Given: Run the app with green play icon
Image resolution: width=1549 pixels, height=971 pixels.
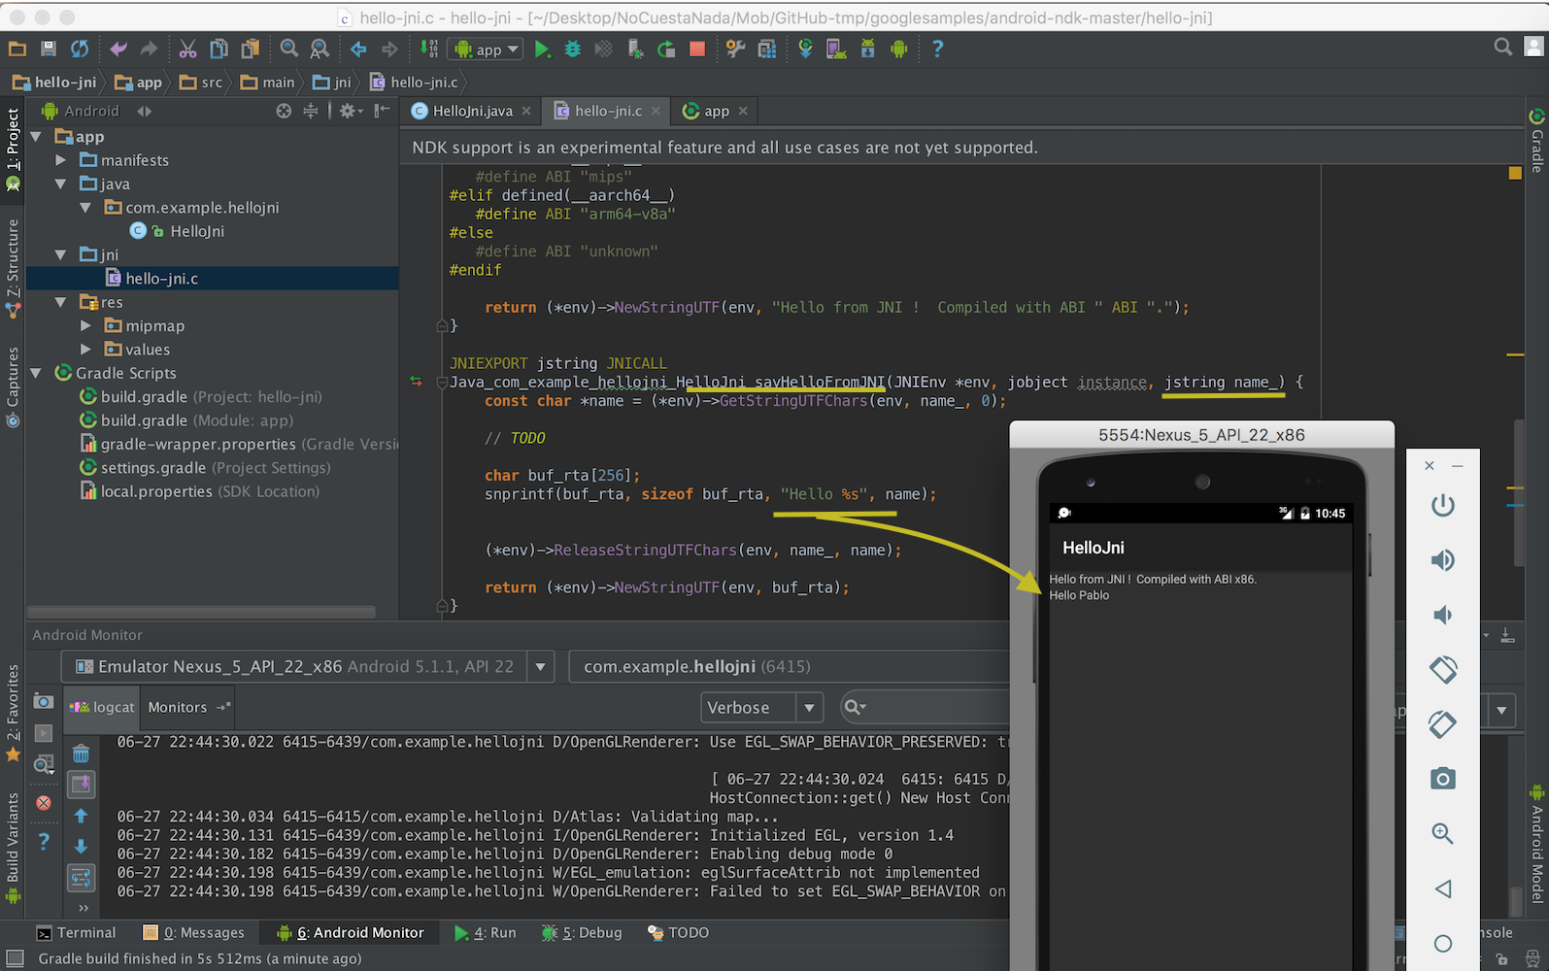Looking at the screenshot, I should [542, 49].
